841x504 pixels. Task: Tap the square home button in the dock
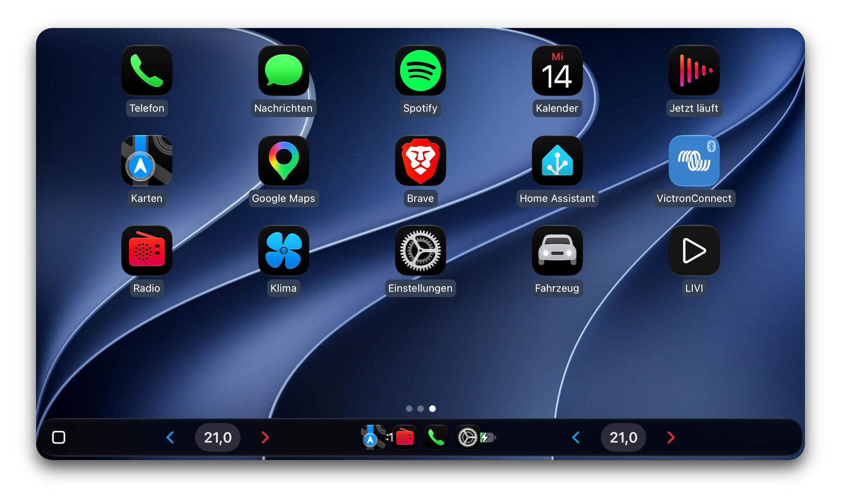click(x=59, y=438)
